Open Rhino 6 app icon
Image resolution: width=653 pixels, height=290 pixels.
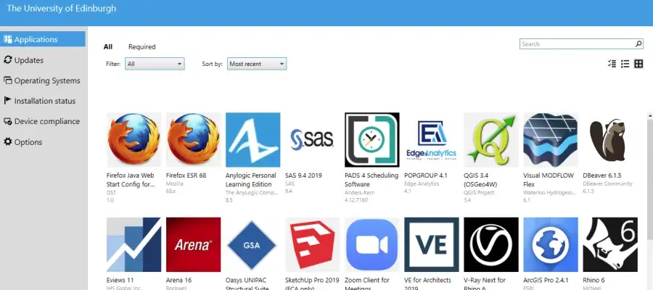610,244
